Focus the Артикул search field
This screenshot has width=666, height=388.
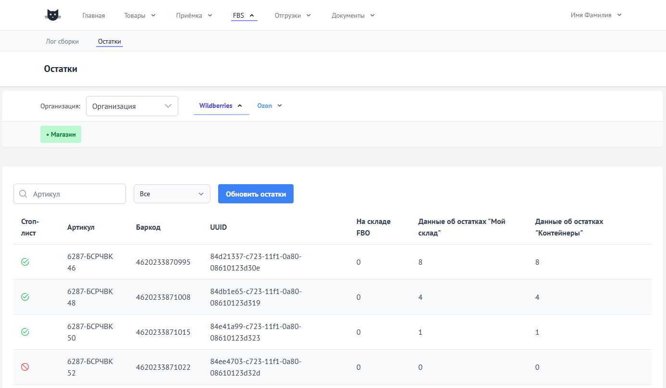[70, 194]
